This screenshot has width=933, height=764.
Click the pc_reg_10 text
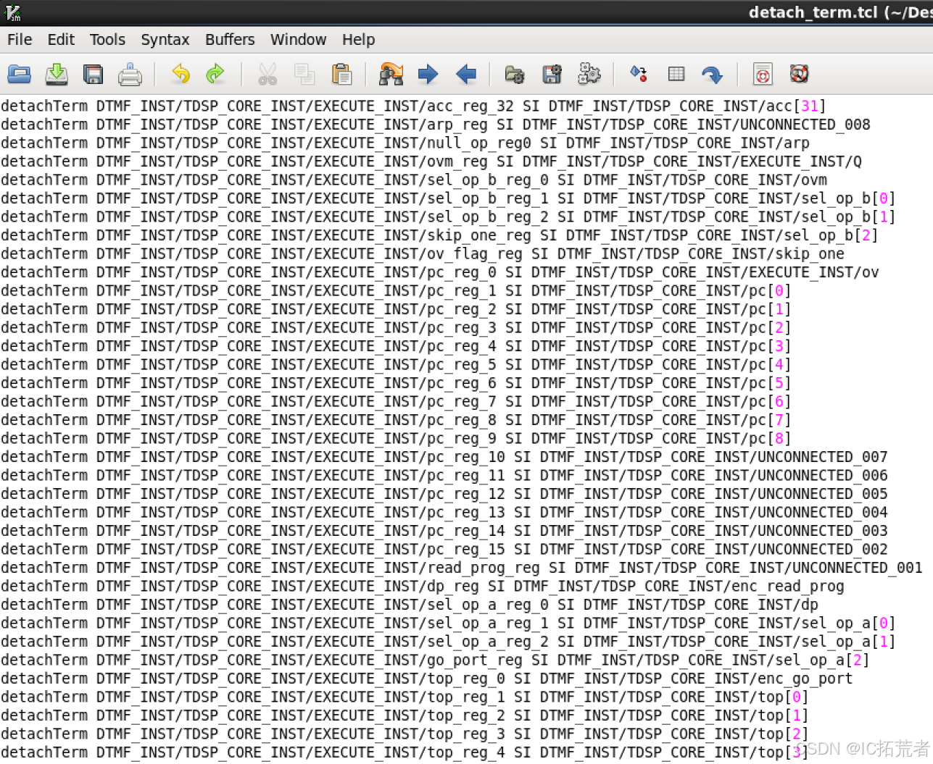[x=466, y=457]
